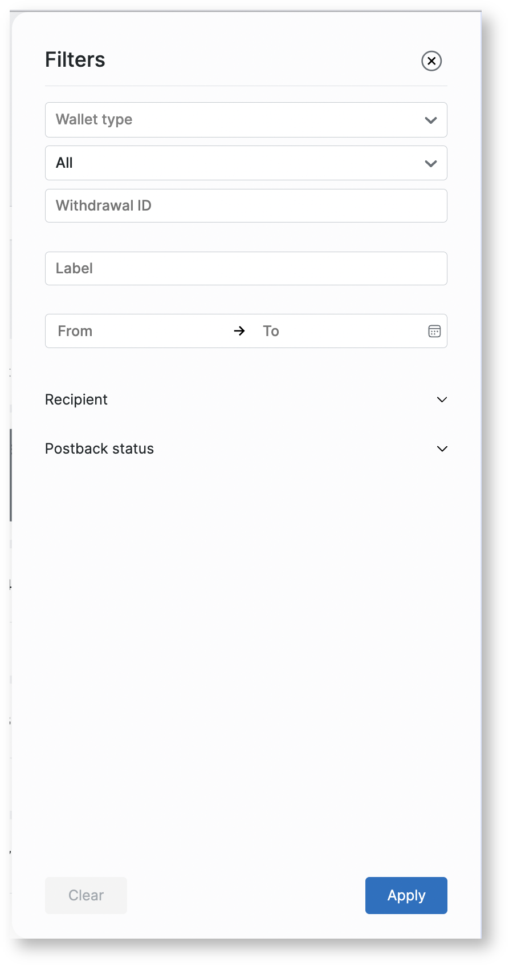Click the chevron icon next to Recipient
The width and height of the screenshot is (509, 966).
[442, 399]
